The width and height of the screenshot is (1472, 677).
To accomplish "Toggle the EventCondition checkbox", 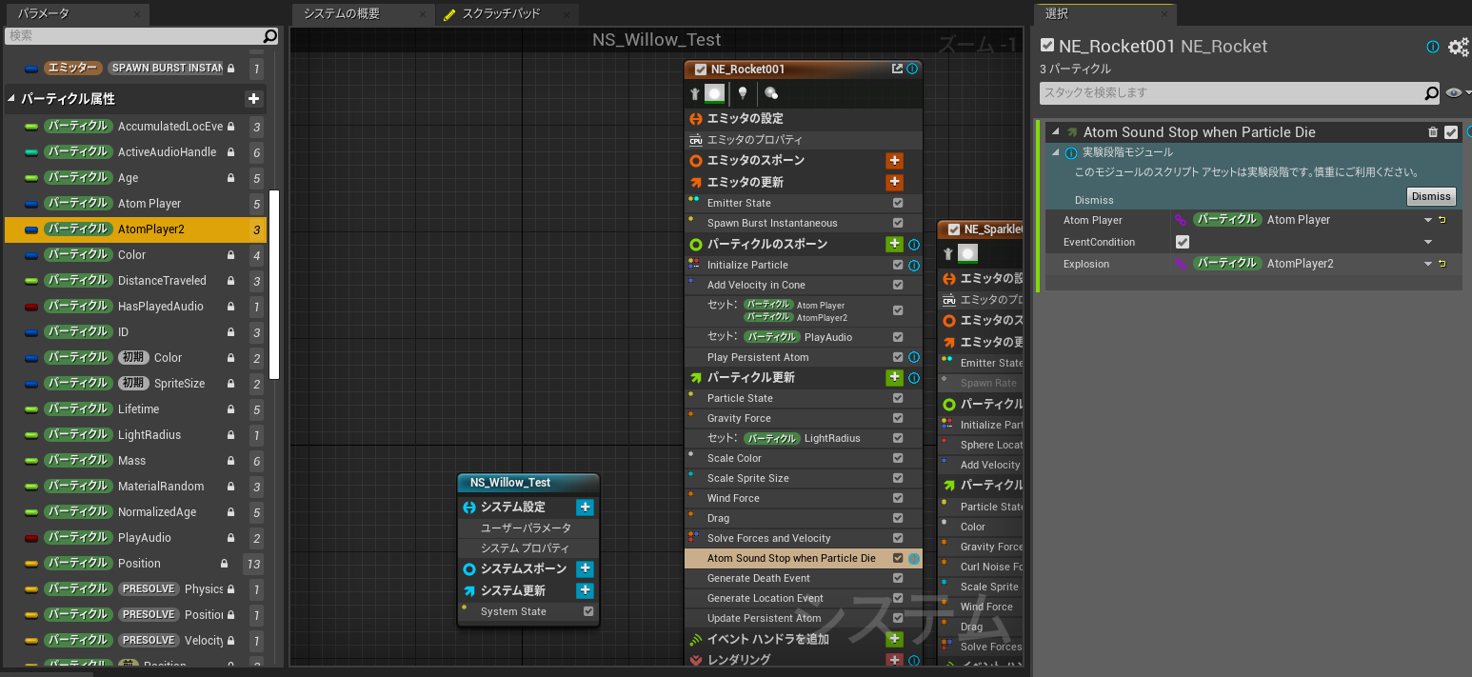I will pos(1183,242).
